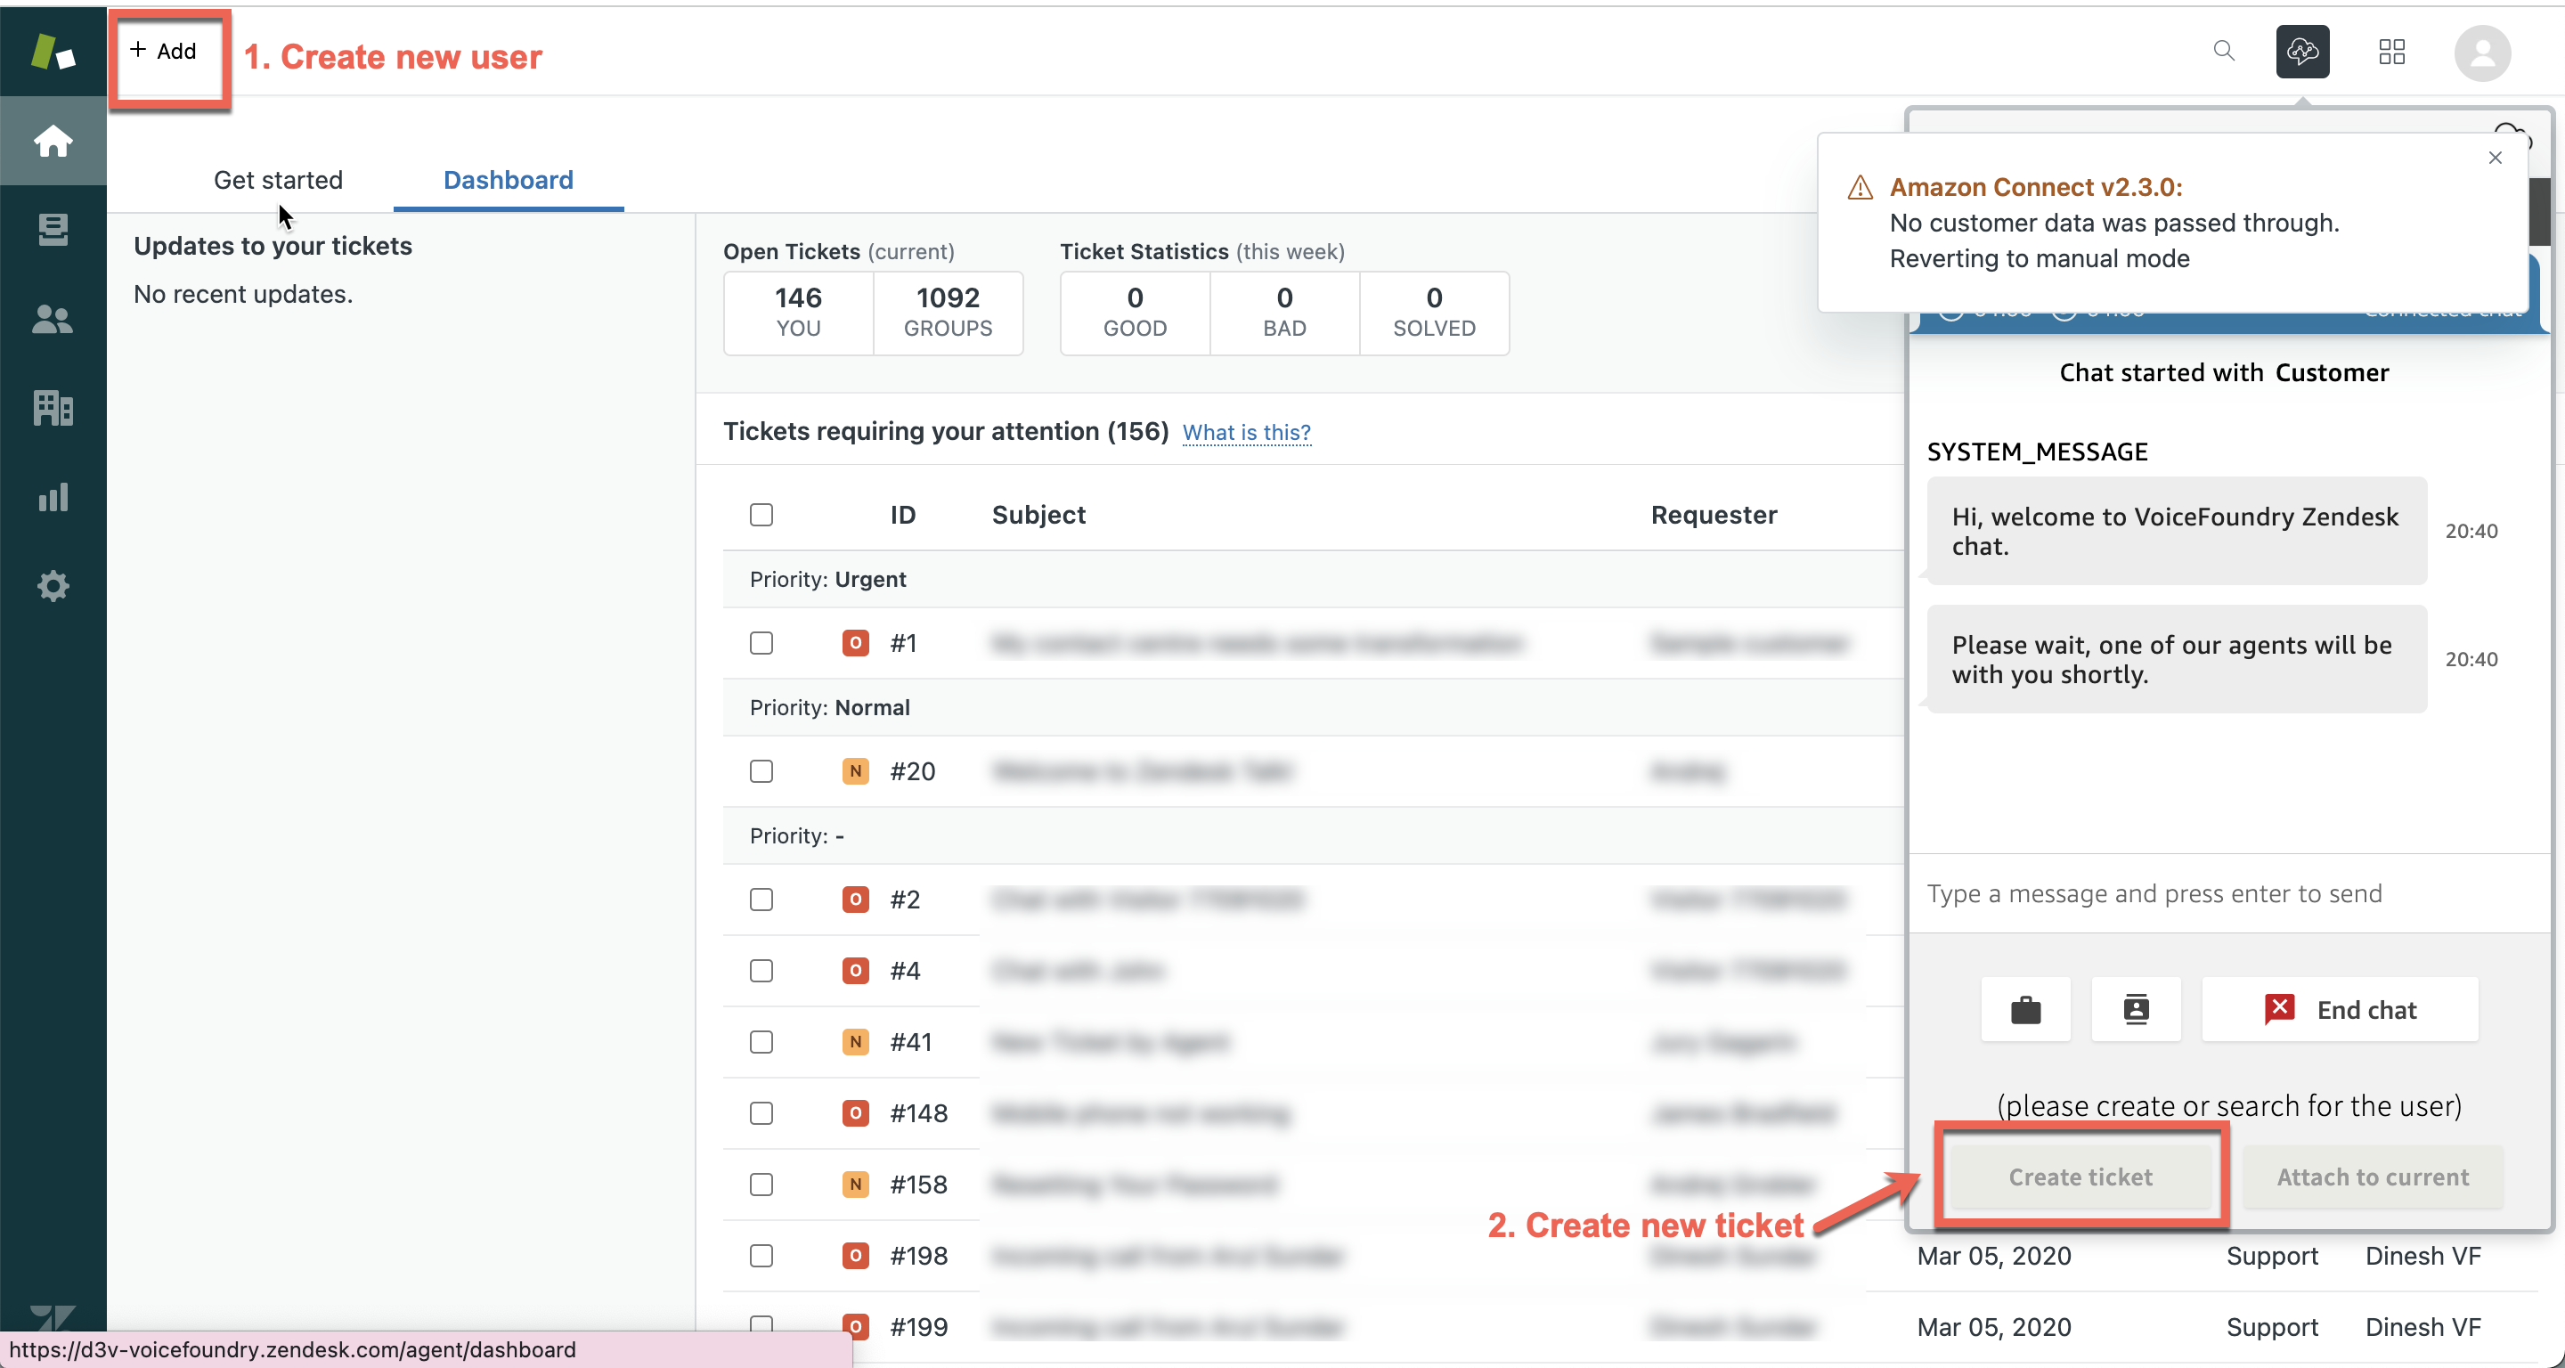Image resolution: width=2565 pixels, height=1368 pixels.
Task: Open the Admin gear icon
Action: pos(53,585)
